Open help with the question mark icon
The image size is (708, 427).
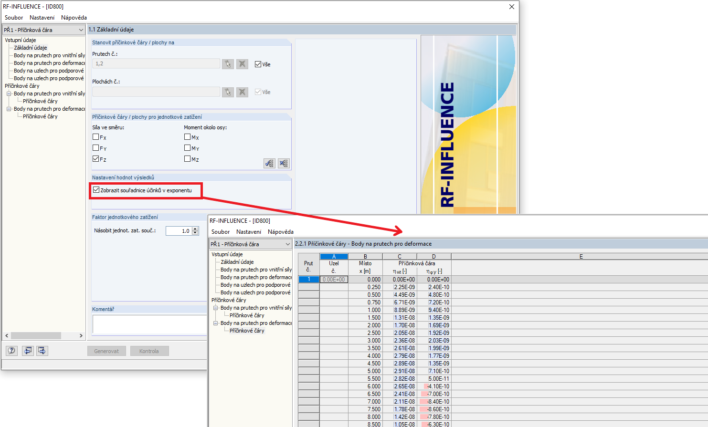point(11,351)
